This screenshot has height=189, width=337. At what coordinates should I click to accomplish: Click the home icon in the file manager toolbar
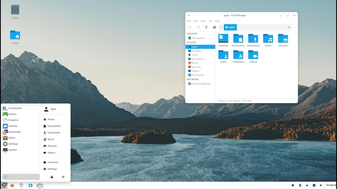tap(214, 27)
